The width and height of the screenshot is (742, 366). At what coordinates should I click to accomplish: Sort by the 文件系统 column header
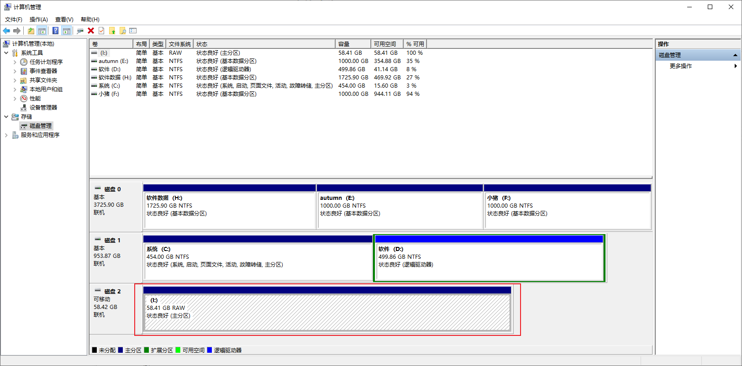(180, 44)
